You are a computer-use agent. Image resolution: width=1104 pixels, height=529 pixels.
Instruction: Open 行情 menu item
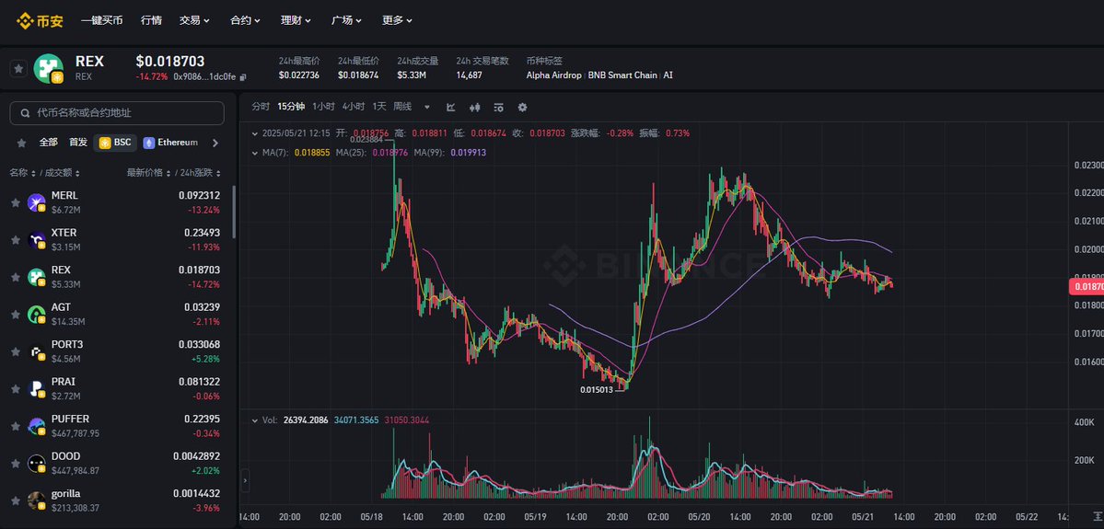coord(151,20)
